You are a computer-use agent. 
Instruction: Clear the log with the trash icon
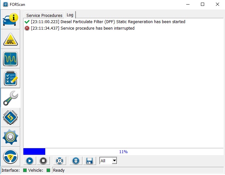pos(76,161)
